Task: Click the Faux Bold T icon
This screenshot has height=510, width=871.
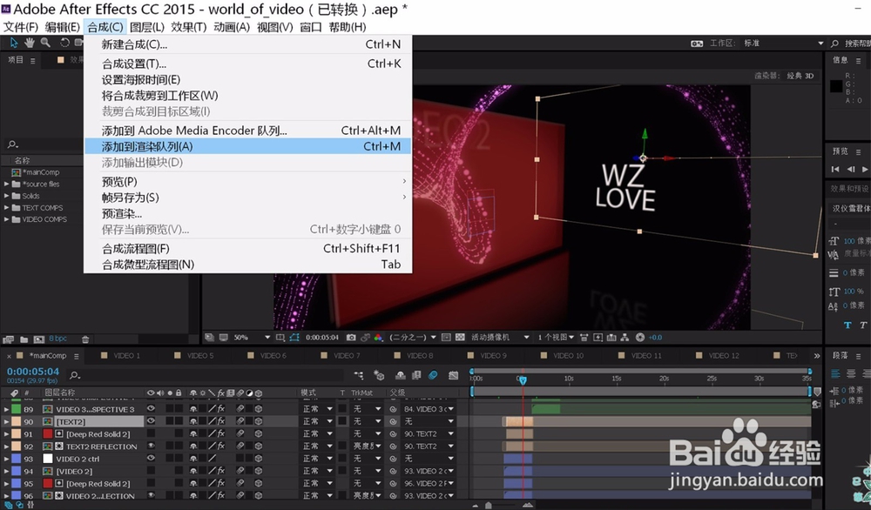Action: point(847,325)
